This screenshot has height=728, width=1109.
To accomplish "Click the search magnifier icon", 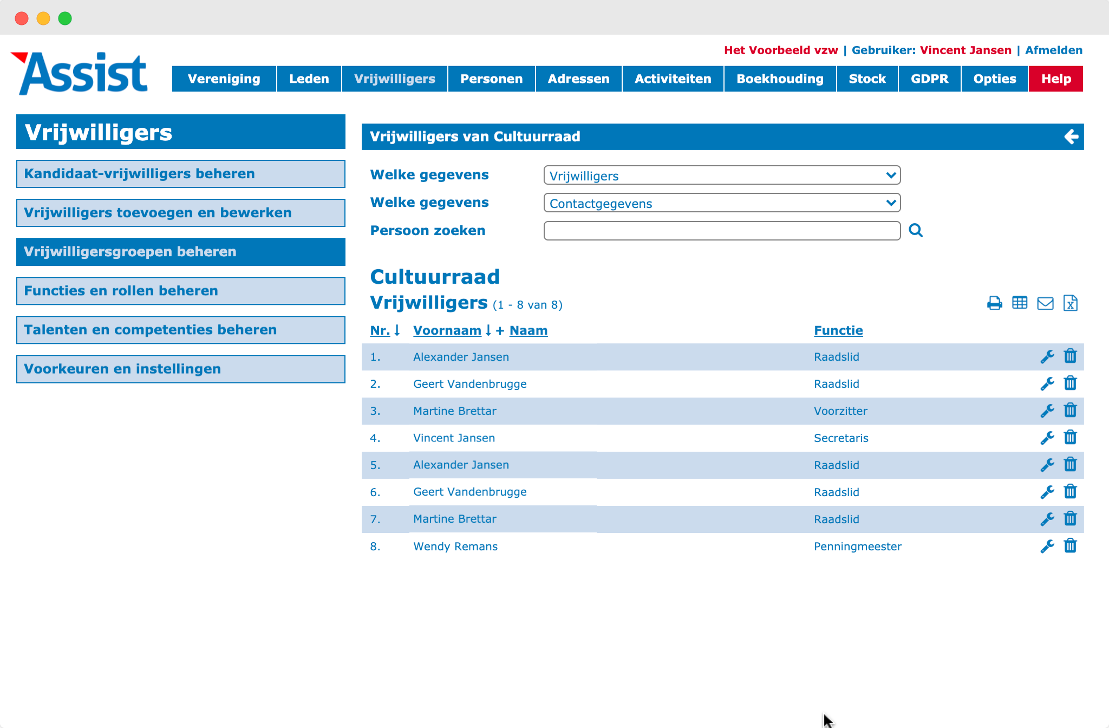I will (916, 230).
